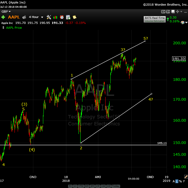Switch to the 1D time span
188x188 pixels.
pos(109,186)
